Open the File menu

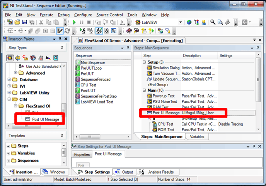(8, 15)
